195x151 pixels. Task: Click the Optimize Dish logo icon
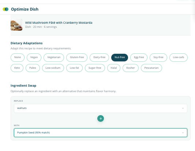coord(5,9)
